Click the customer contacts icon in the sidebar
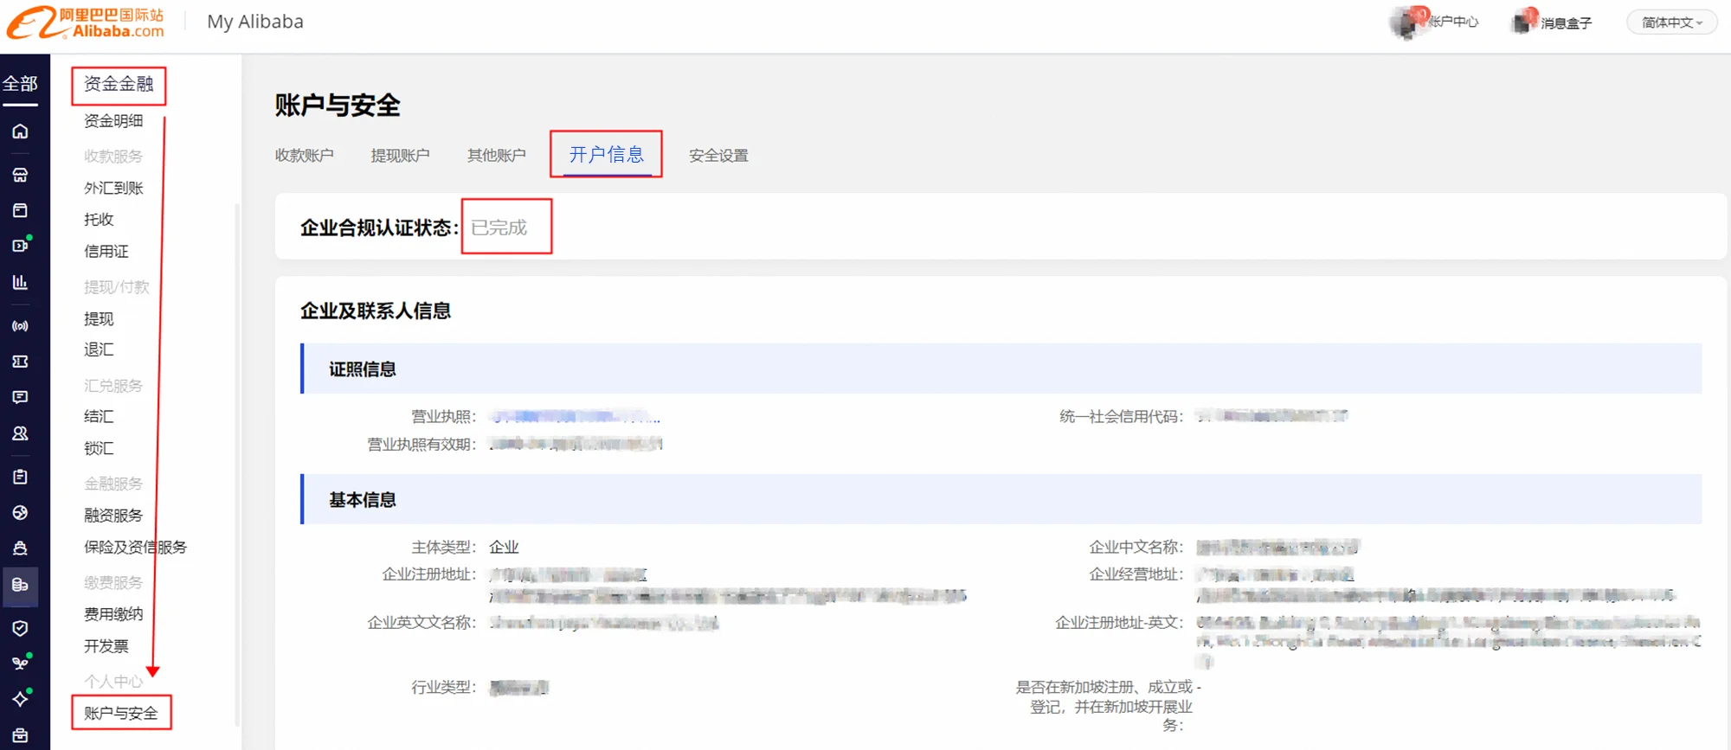Screen dimensions: 1731x750 pyautogui.click(x=20, y=433)
